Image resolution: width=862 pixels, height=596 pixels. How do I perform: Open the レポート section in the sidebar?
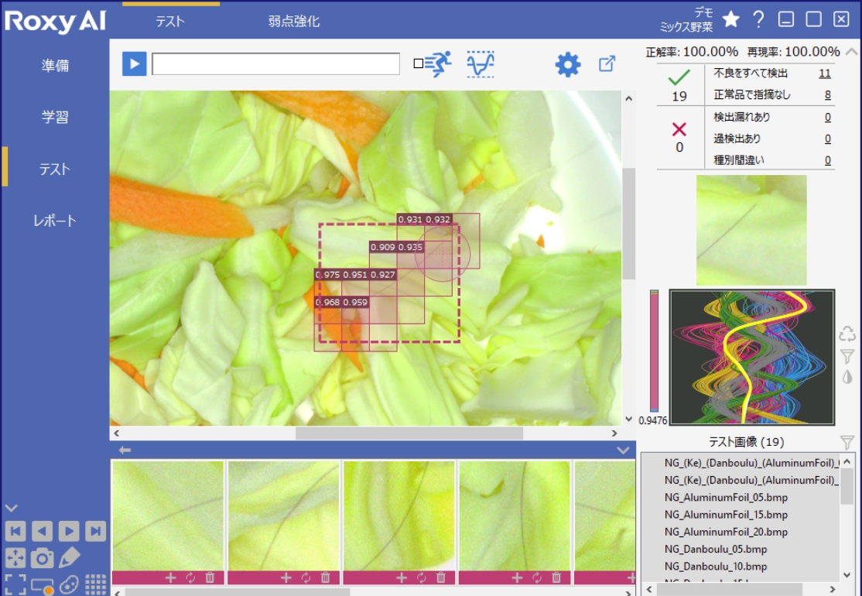[55, 221]
